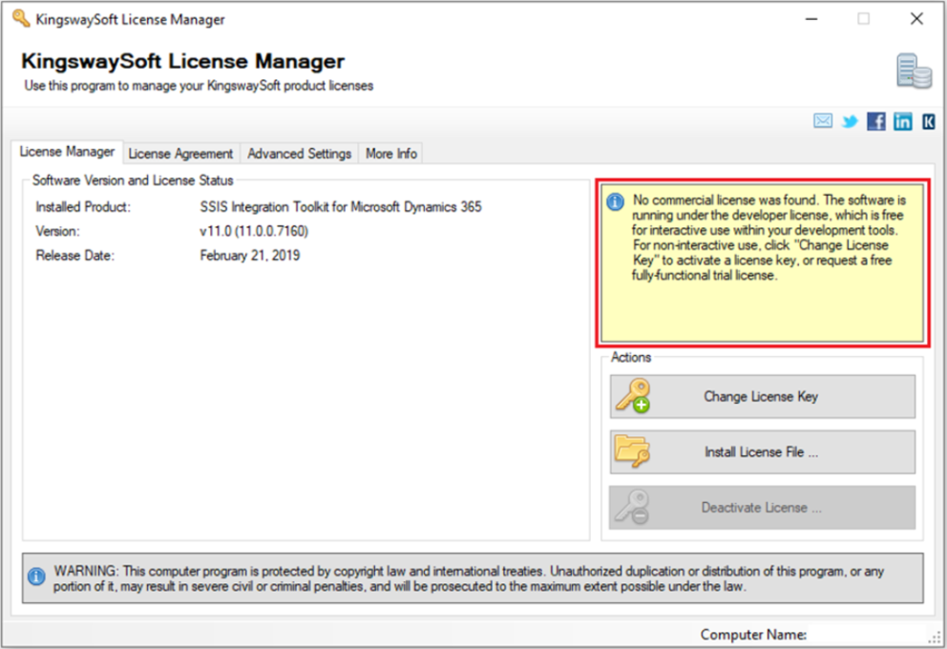Click info icon in yellow license notice

615,201
